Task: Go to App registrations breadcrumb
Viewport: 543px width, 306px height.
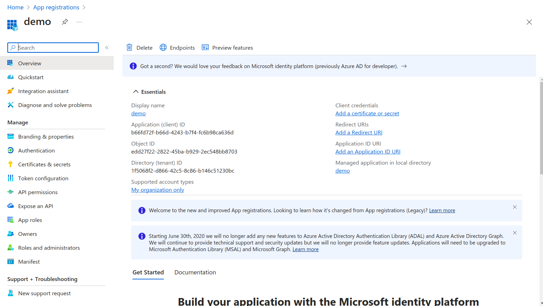Action: click(56, 7)
